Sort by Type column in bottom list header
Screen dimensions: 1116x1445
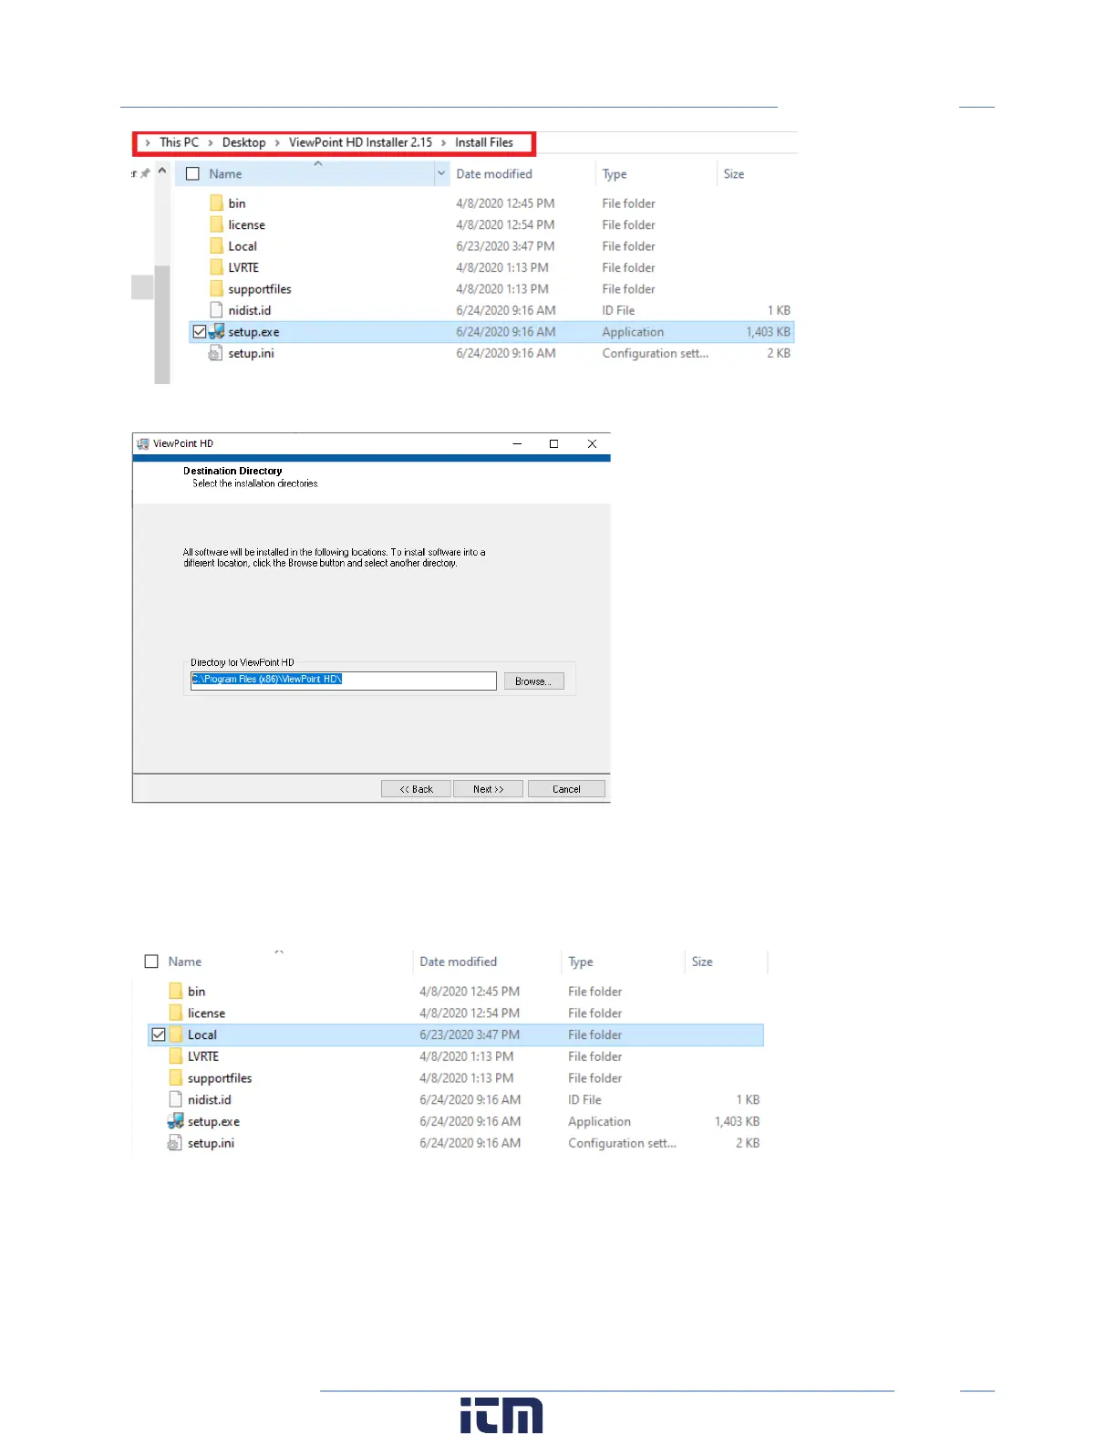point(581,962)
